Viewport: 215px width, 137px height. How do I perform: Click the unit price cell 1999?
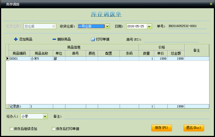coord(161,59)
